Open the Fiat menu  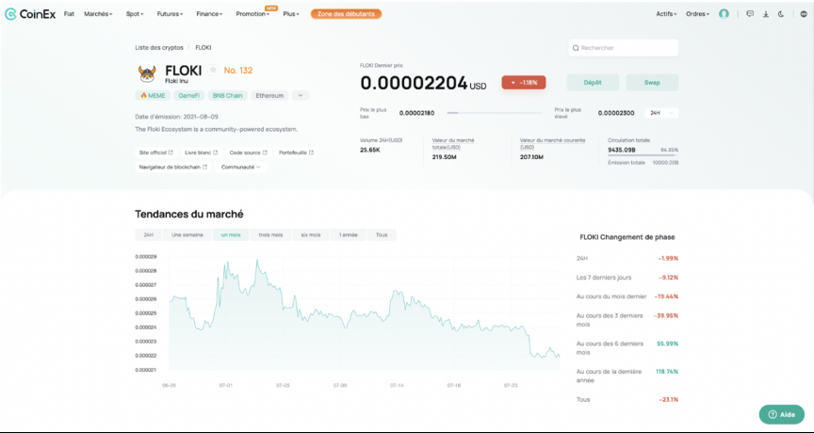(69, 14)
